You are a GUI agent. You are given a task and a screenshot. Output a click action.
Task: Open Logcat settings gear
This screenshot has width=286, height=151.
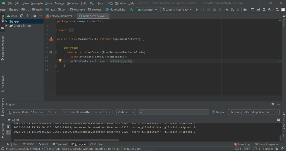coord(273,104)
